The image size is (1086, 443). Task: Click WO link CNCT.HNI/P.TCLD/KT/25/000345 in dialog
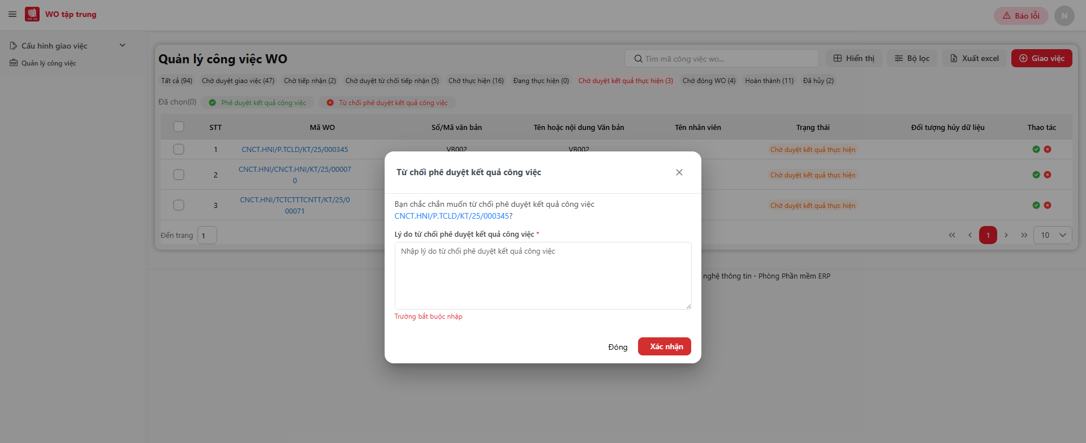pyautogui.click(x=452, y=216)
